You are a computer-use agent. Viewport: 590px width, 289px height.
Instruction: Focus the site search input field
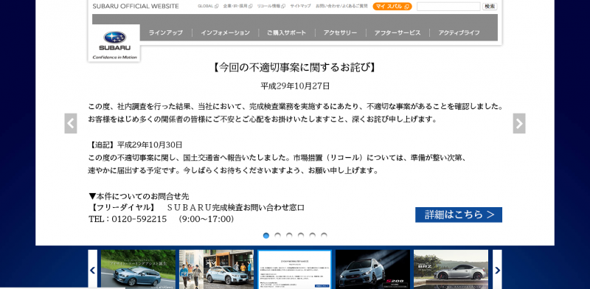pyautogui.click(x=448, y=7)
